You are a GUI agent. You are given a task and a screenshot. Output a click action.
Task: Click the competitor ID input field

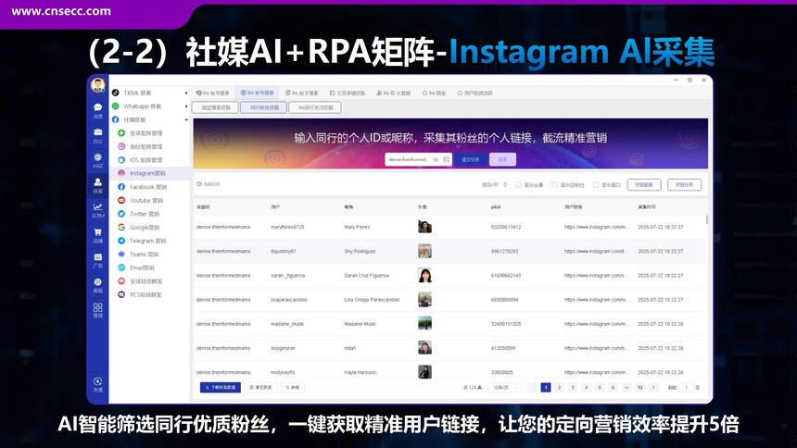(413, 159)
